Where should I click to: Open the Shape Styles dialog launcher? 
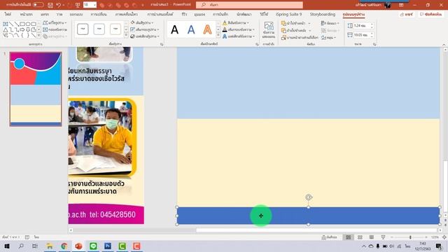click(162, 44)
